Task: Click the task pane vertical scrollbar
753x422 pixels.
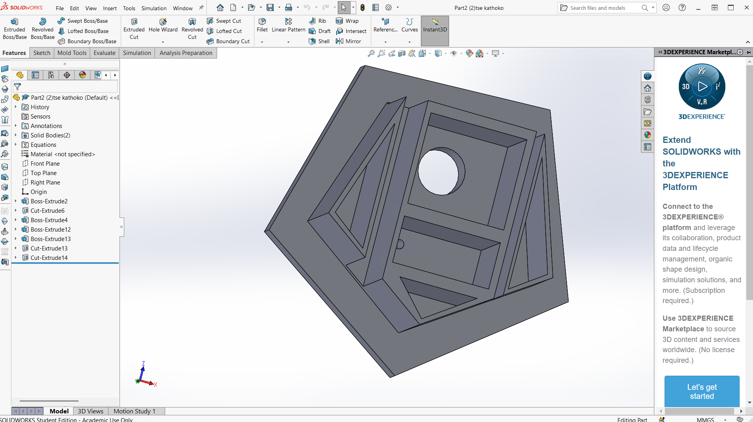Action: 749,183
